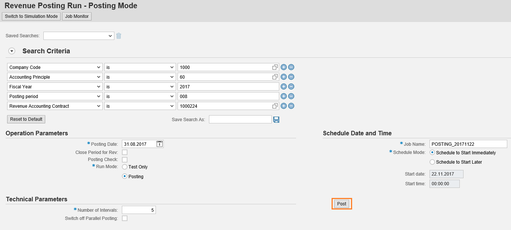Delete the saved search via trash icon
The height and width of the screenshot is (230, 511).
pyautogui.click(x=118, y=36)
